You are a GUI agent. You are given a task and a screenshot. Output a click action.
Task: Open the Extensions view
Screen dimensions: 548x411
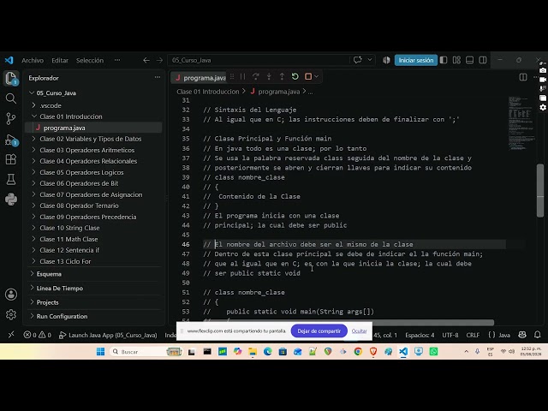[x=11, y=159]
